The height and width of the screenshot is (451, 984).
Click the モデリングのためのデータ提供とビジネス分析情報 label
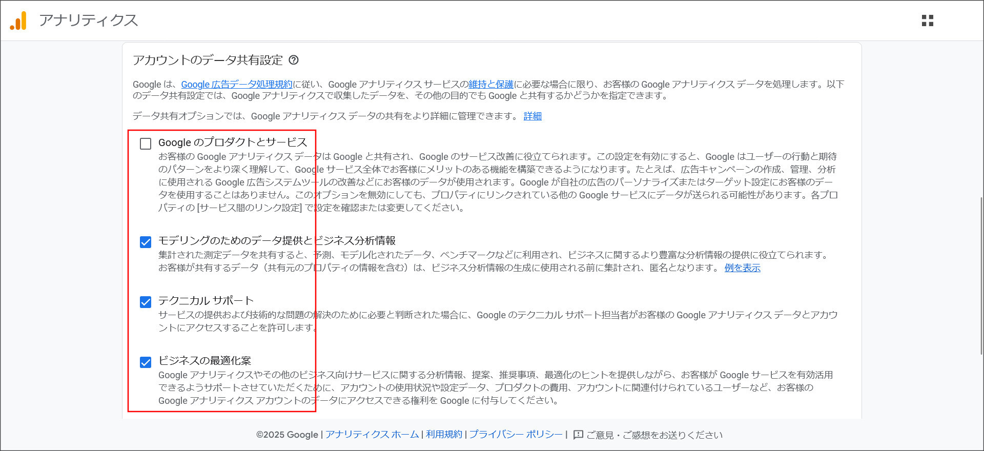pyautogui.click(x=277, y=241)
